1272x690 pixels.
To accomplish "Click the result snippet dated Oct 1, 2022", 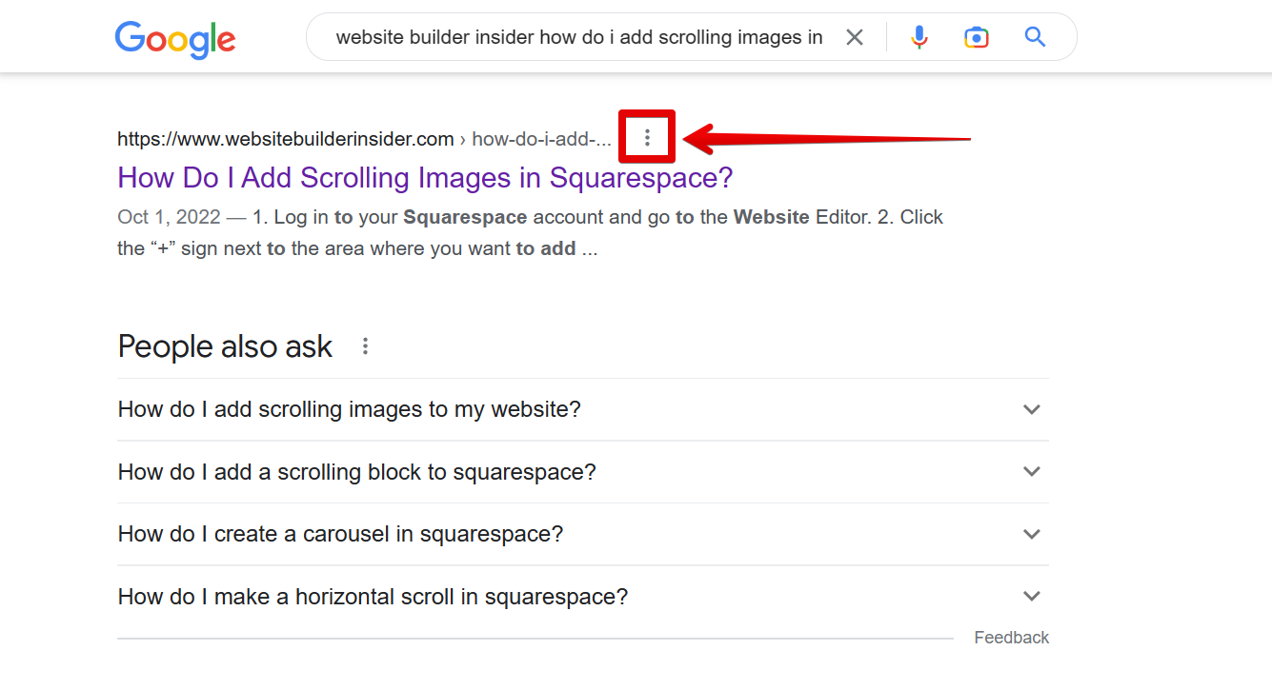I will [x=530, y=233].
